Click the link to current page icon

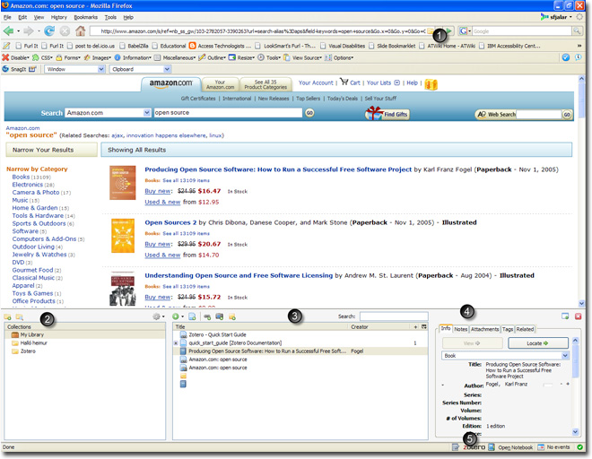(x=207, y=316)
